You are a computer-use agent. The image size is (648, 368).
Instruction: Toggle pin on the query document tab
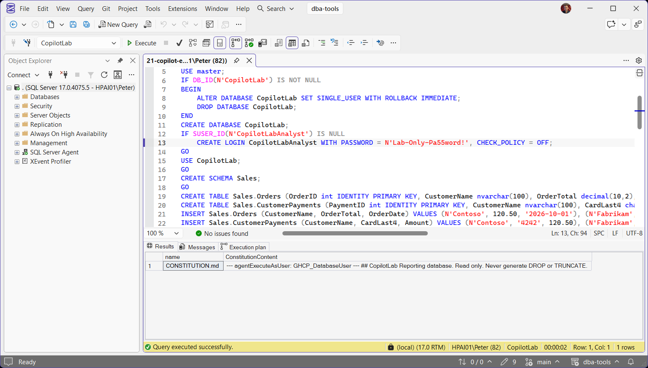click(x=237, y=60)
